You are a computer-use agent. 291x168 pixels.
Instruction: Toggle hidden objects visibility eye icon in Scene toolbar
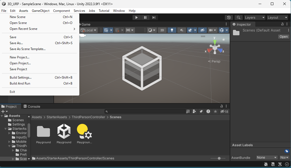[x=202, y=30]
